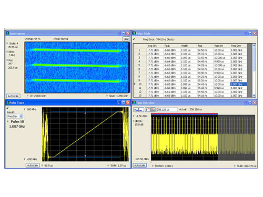Click Autoscale button in Spectrogram panel
The image size is (263, 197).
point(13,96)
